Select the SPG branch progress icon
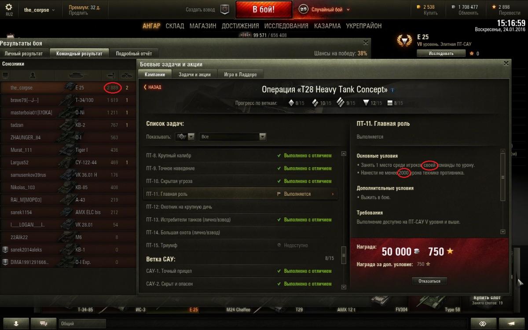Screen dimensions: 528x330 point(390,103)
